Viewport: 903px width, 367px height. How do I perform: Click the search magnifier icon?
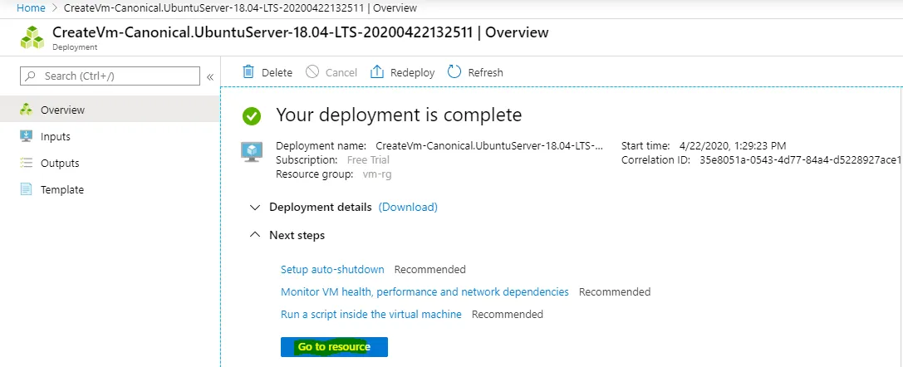(x=31, y=76)
